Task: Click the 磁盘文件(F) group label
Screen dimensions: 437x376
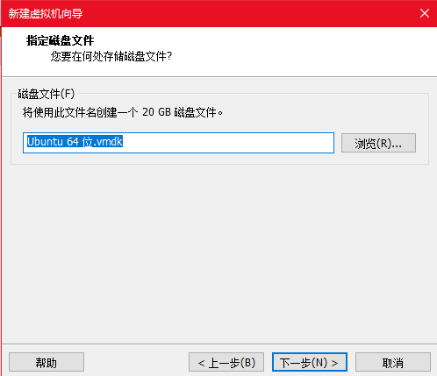Action: [47, 94]
